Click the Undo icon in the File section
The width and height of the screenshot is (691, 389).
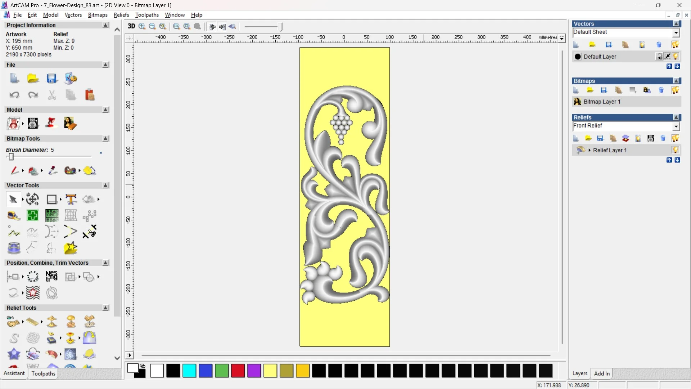click(x=14, y=95)
